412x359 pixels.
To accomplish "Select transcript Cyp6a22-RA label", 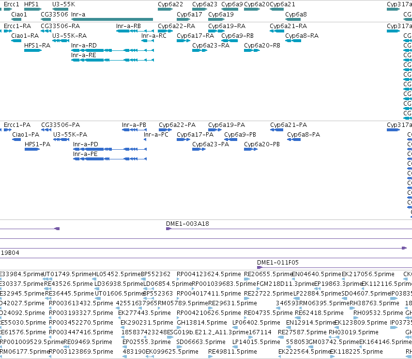I will click(176, 26).
